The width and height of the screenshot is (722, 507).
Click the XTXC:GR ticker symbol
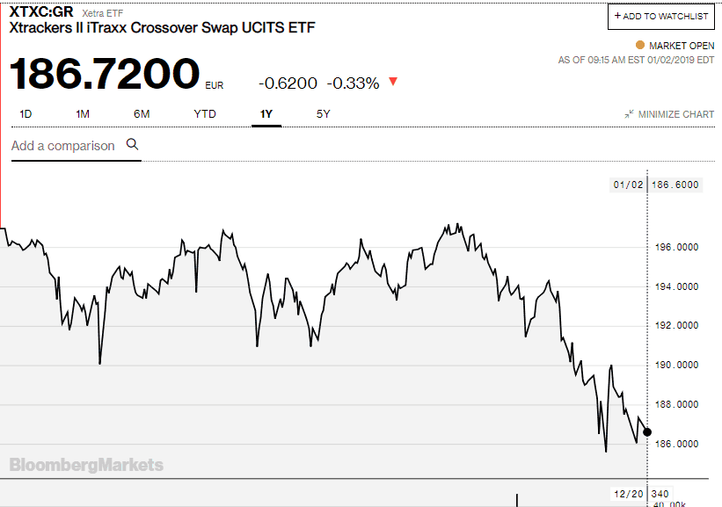click(41, 12)
